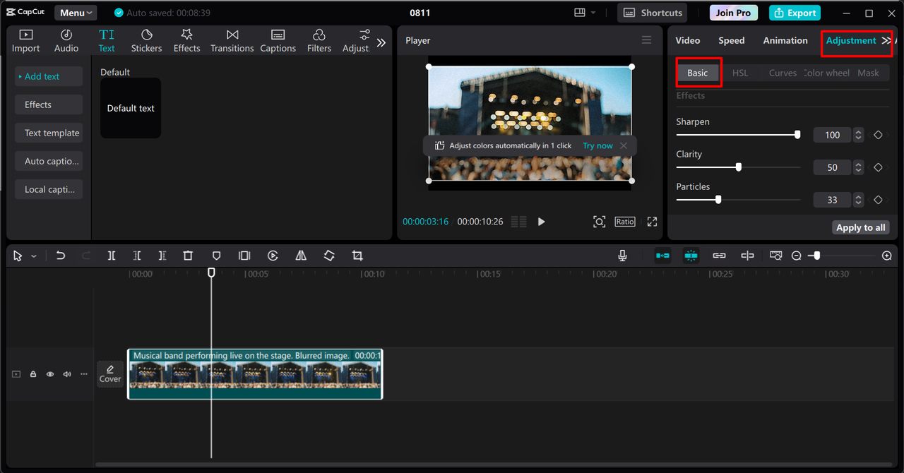The image size is (904, 473).
Task: Select the Mask adjustment sub-tab
Action: pos(868,73)
